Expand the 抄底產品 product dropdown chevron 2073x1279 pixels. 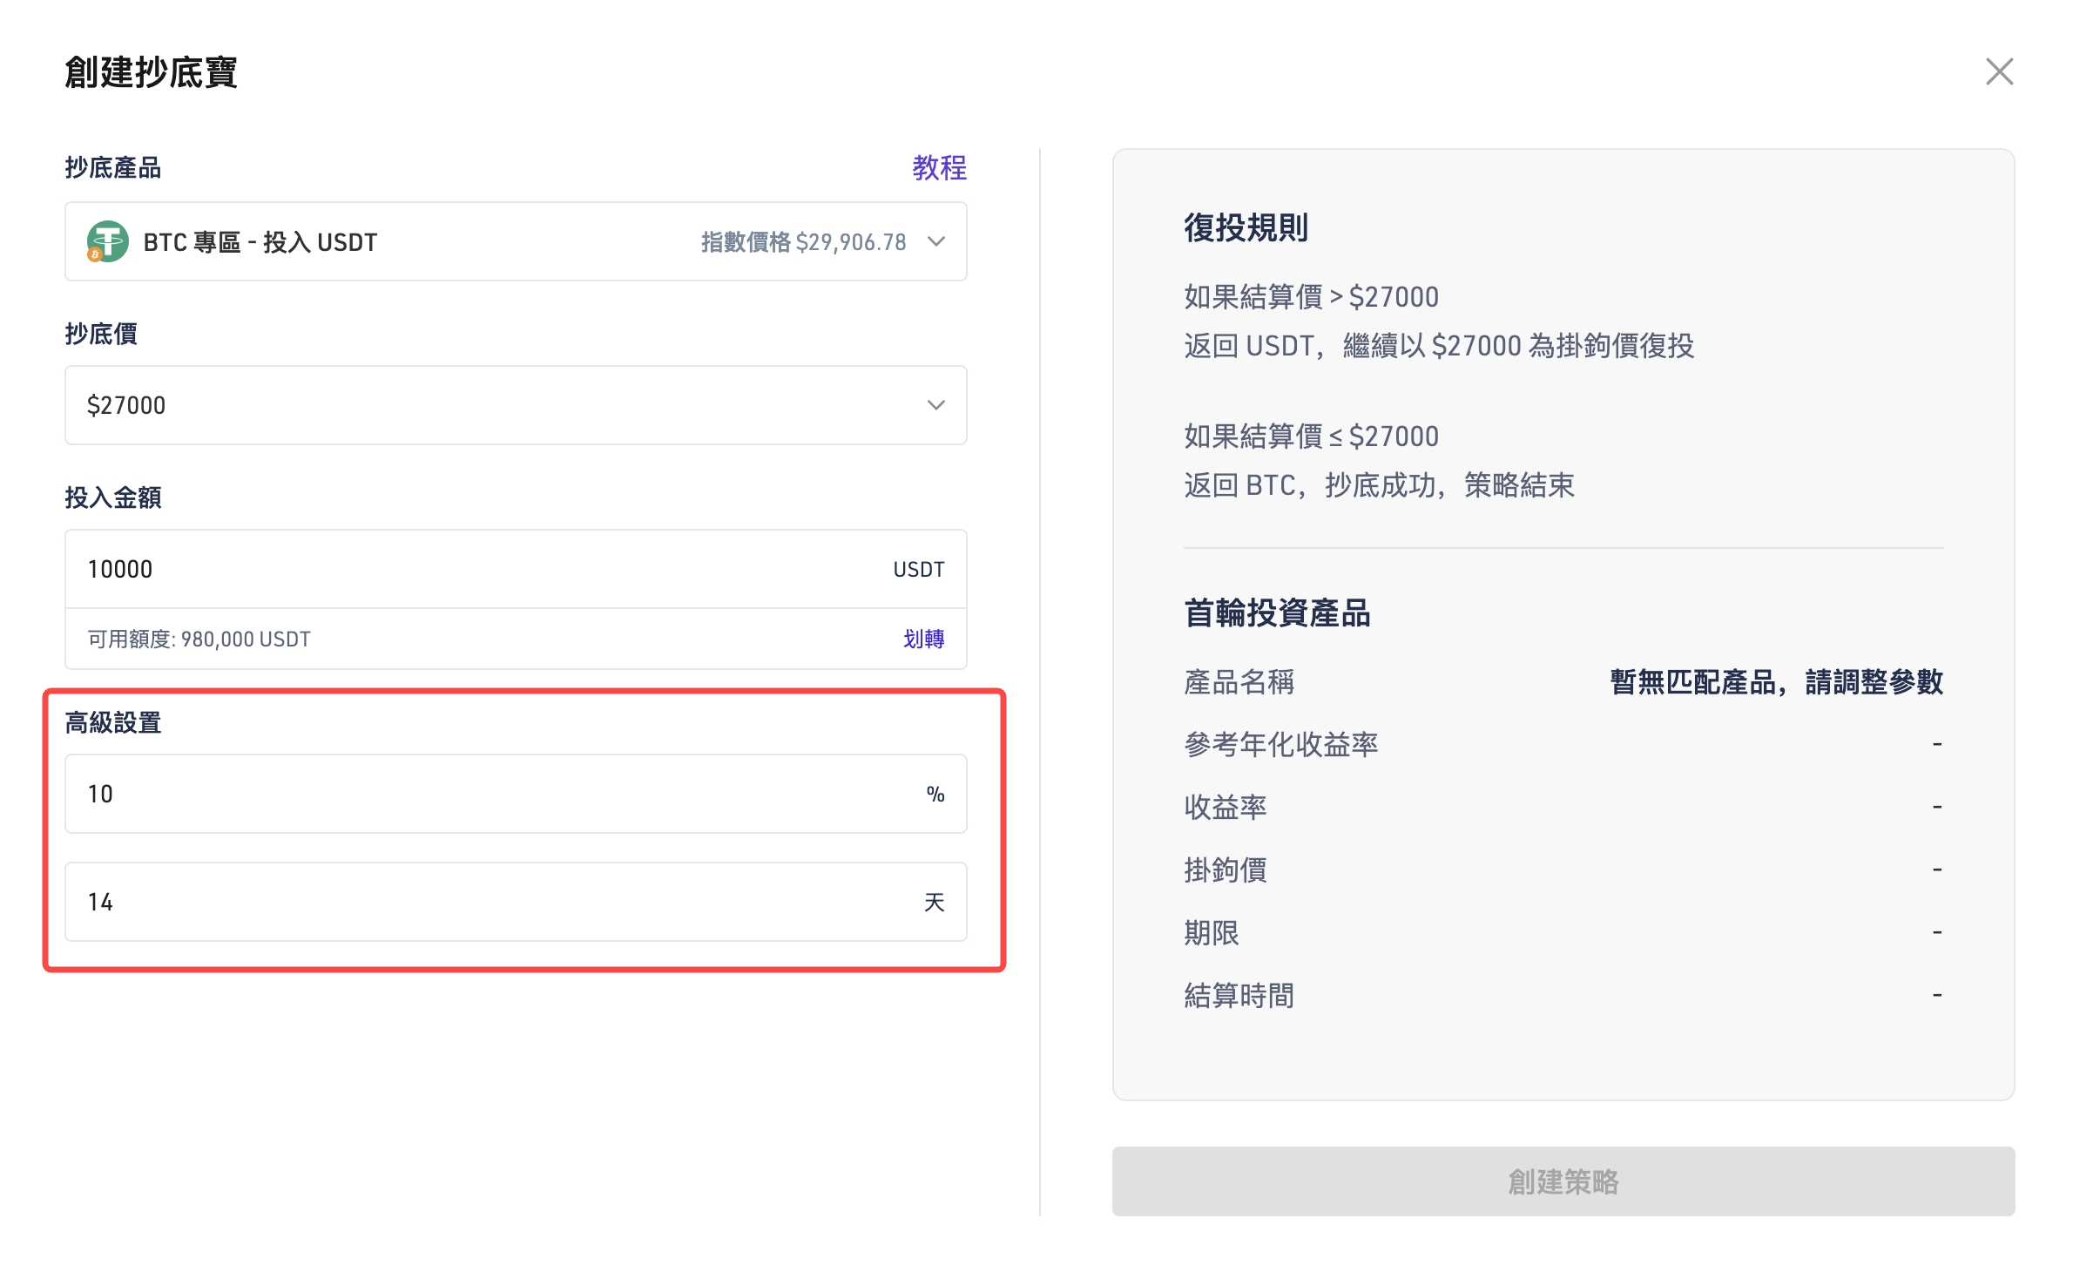click(936, 241)
